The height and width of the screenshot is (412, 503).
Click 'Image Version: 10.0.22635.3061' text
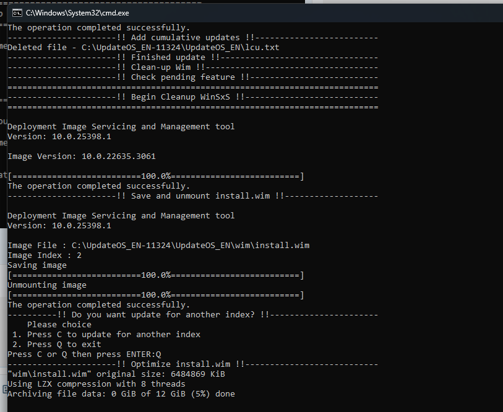click(82, 157)
